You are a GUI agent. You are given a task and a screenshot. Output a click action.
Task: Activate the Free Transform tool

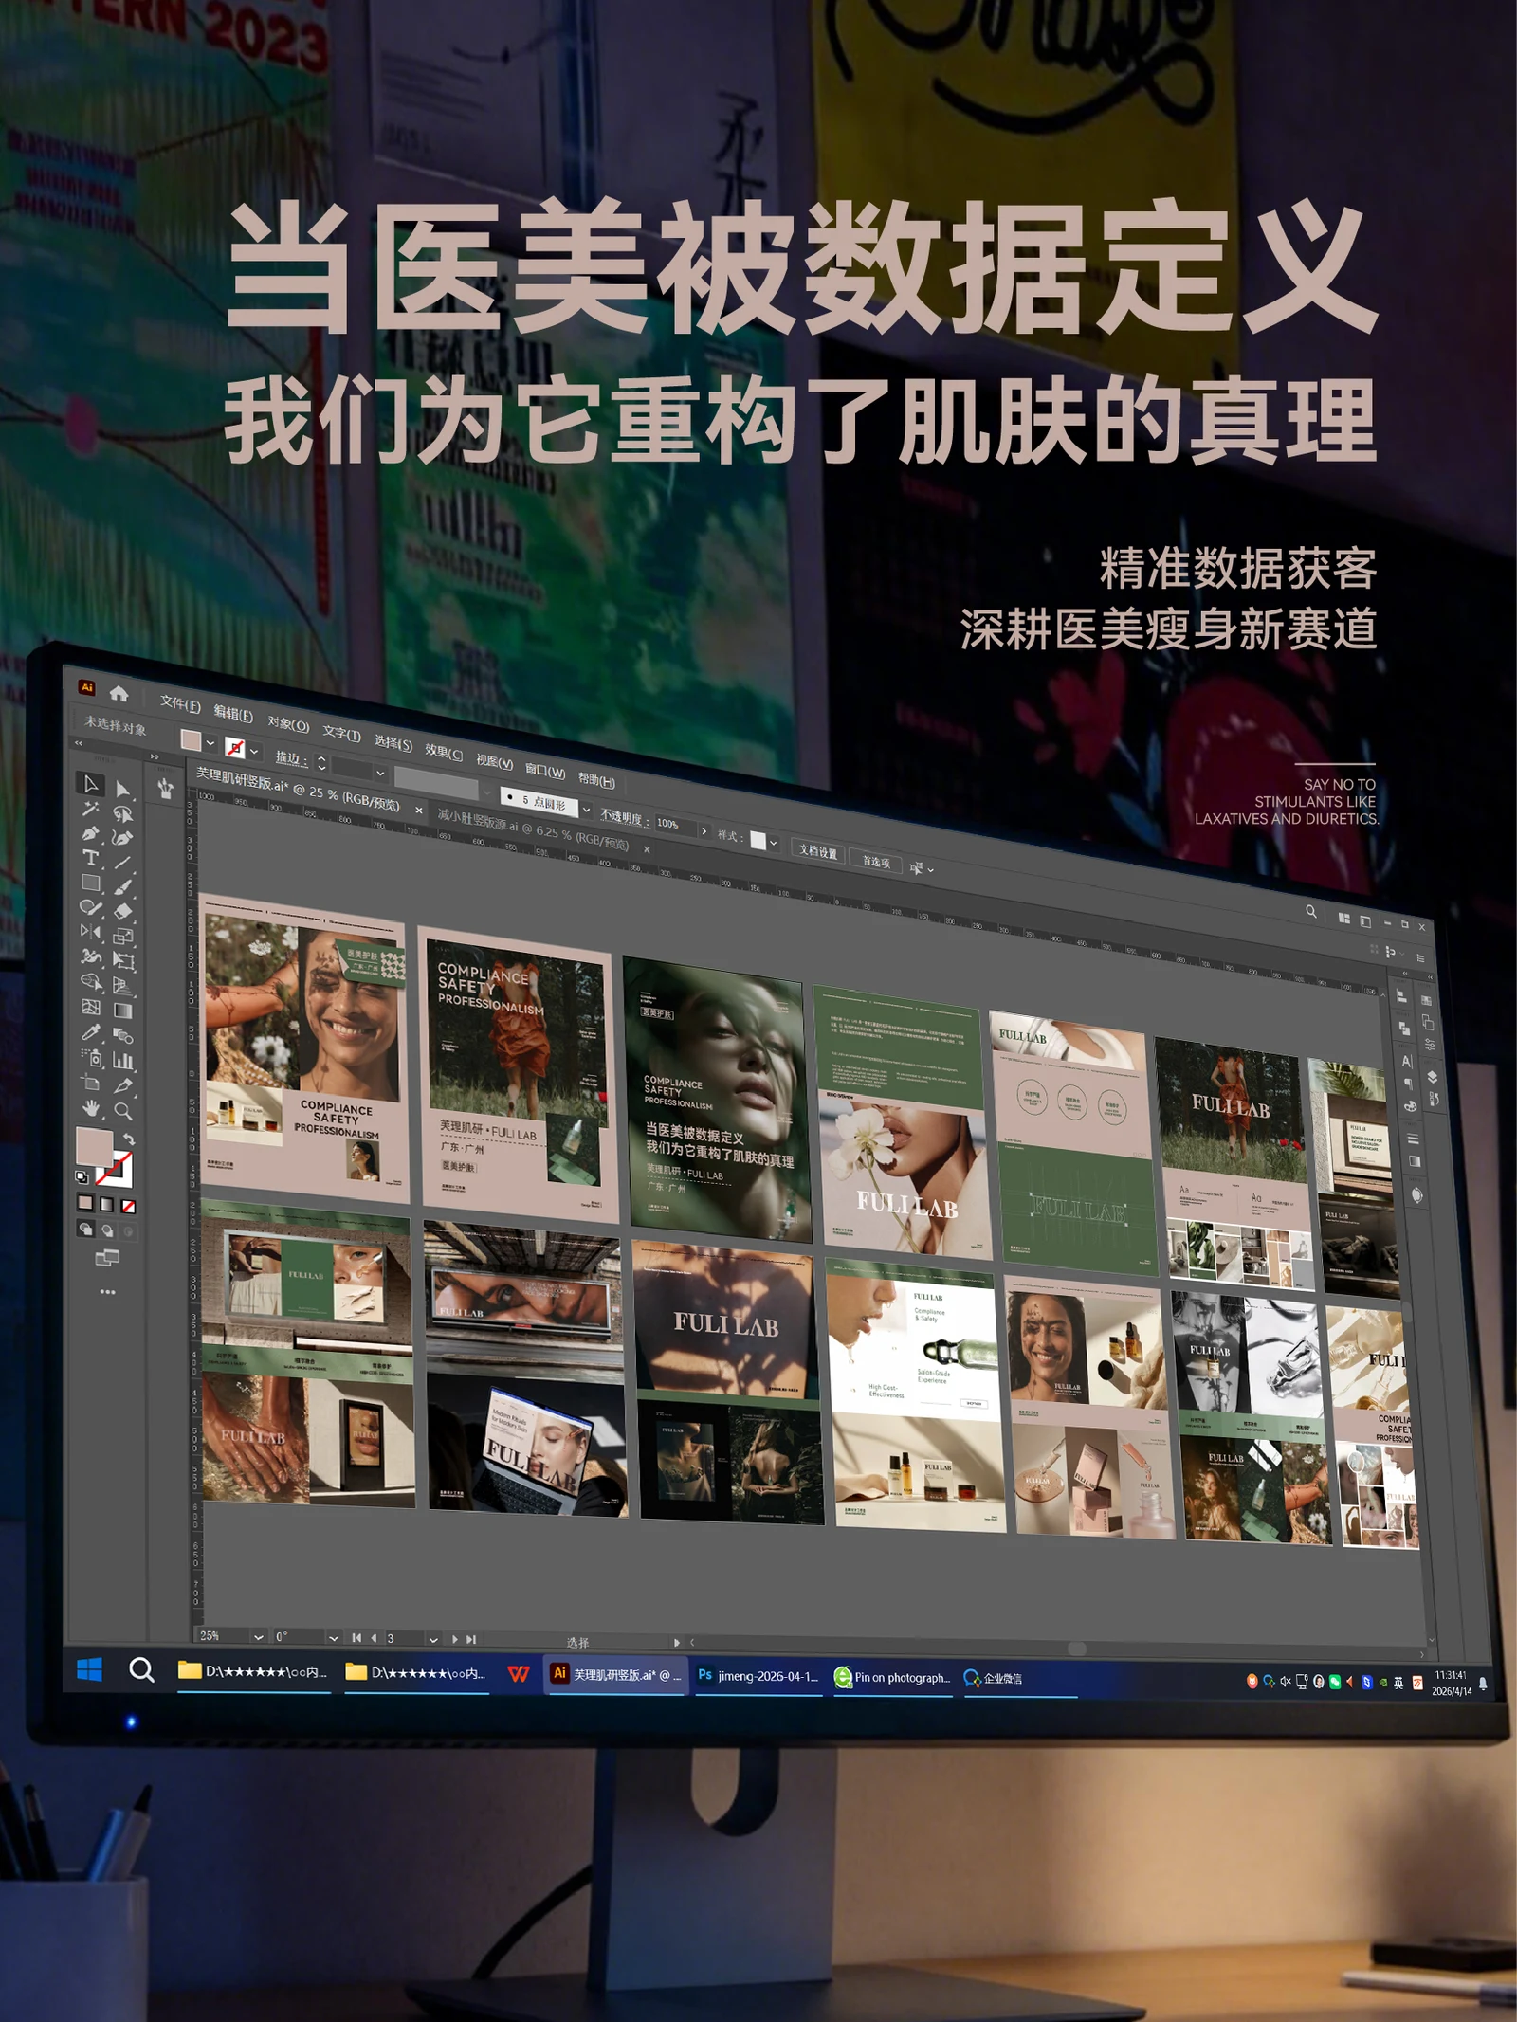pos(122,961)
